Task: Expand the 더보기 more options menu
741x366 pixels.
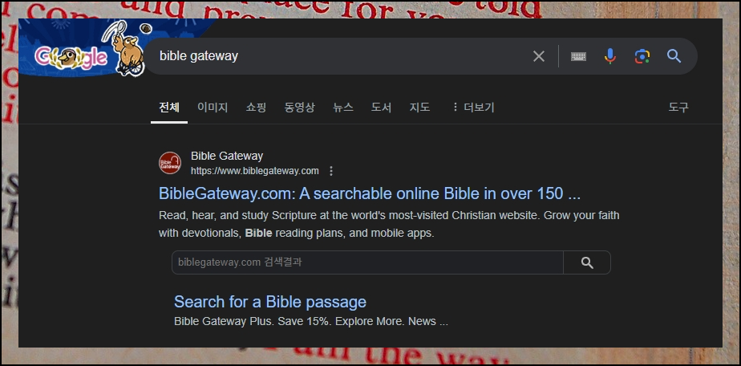Action: [x=472, y=108]
